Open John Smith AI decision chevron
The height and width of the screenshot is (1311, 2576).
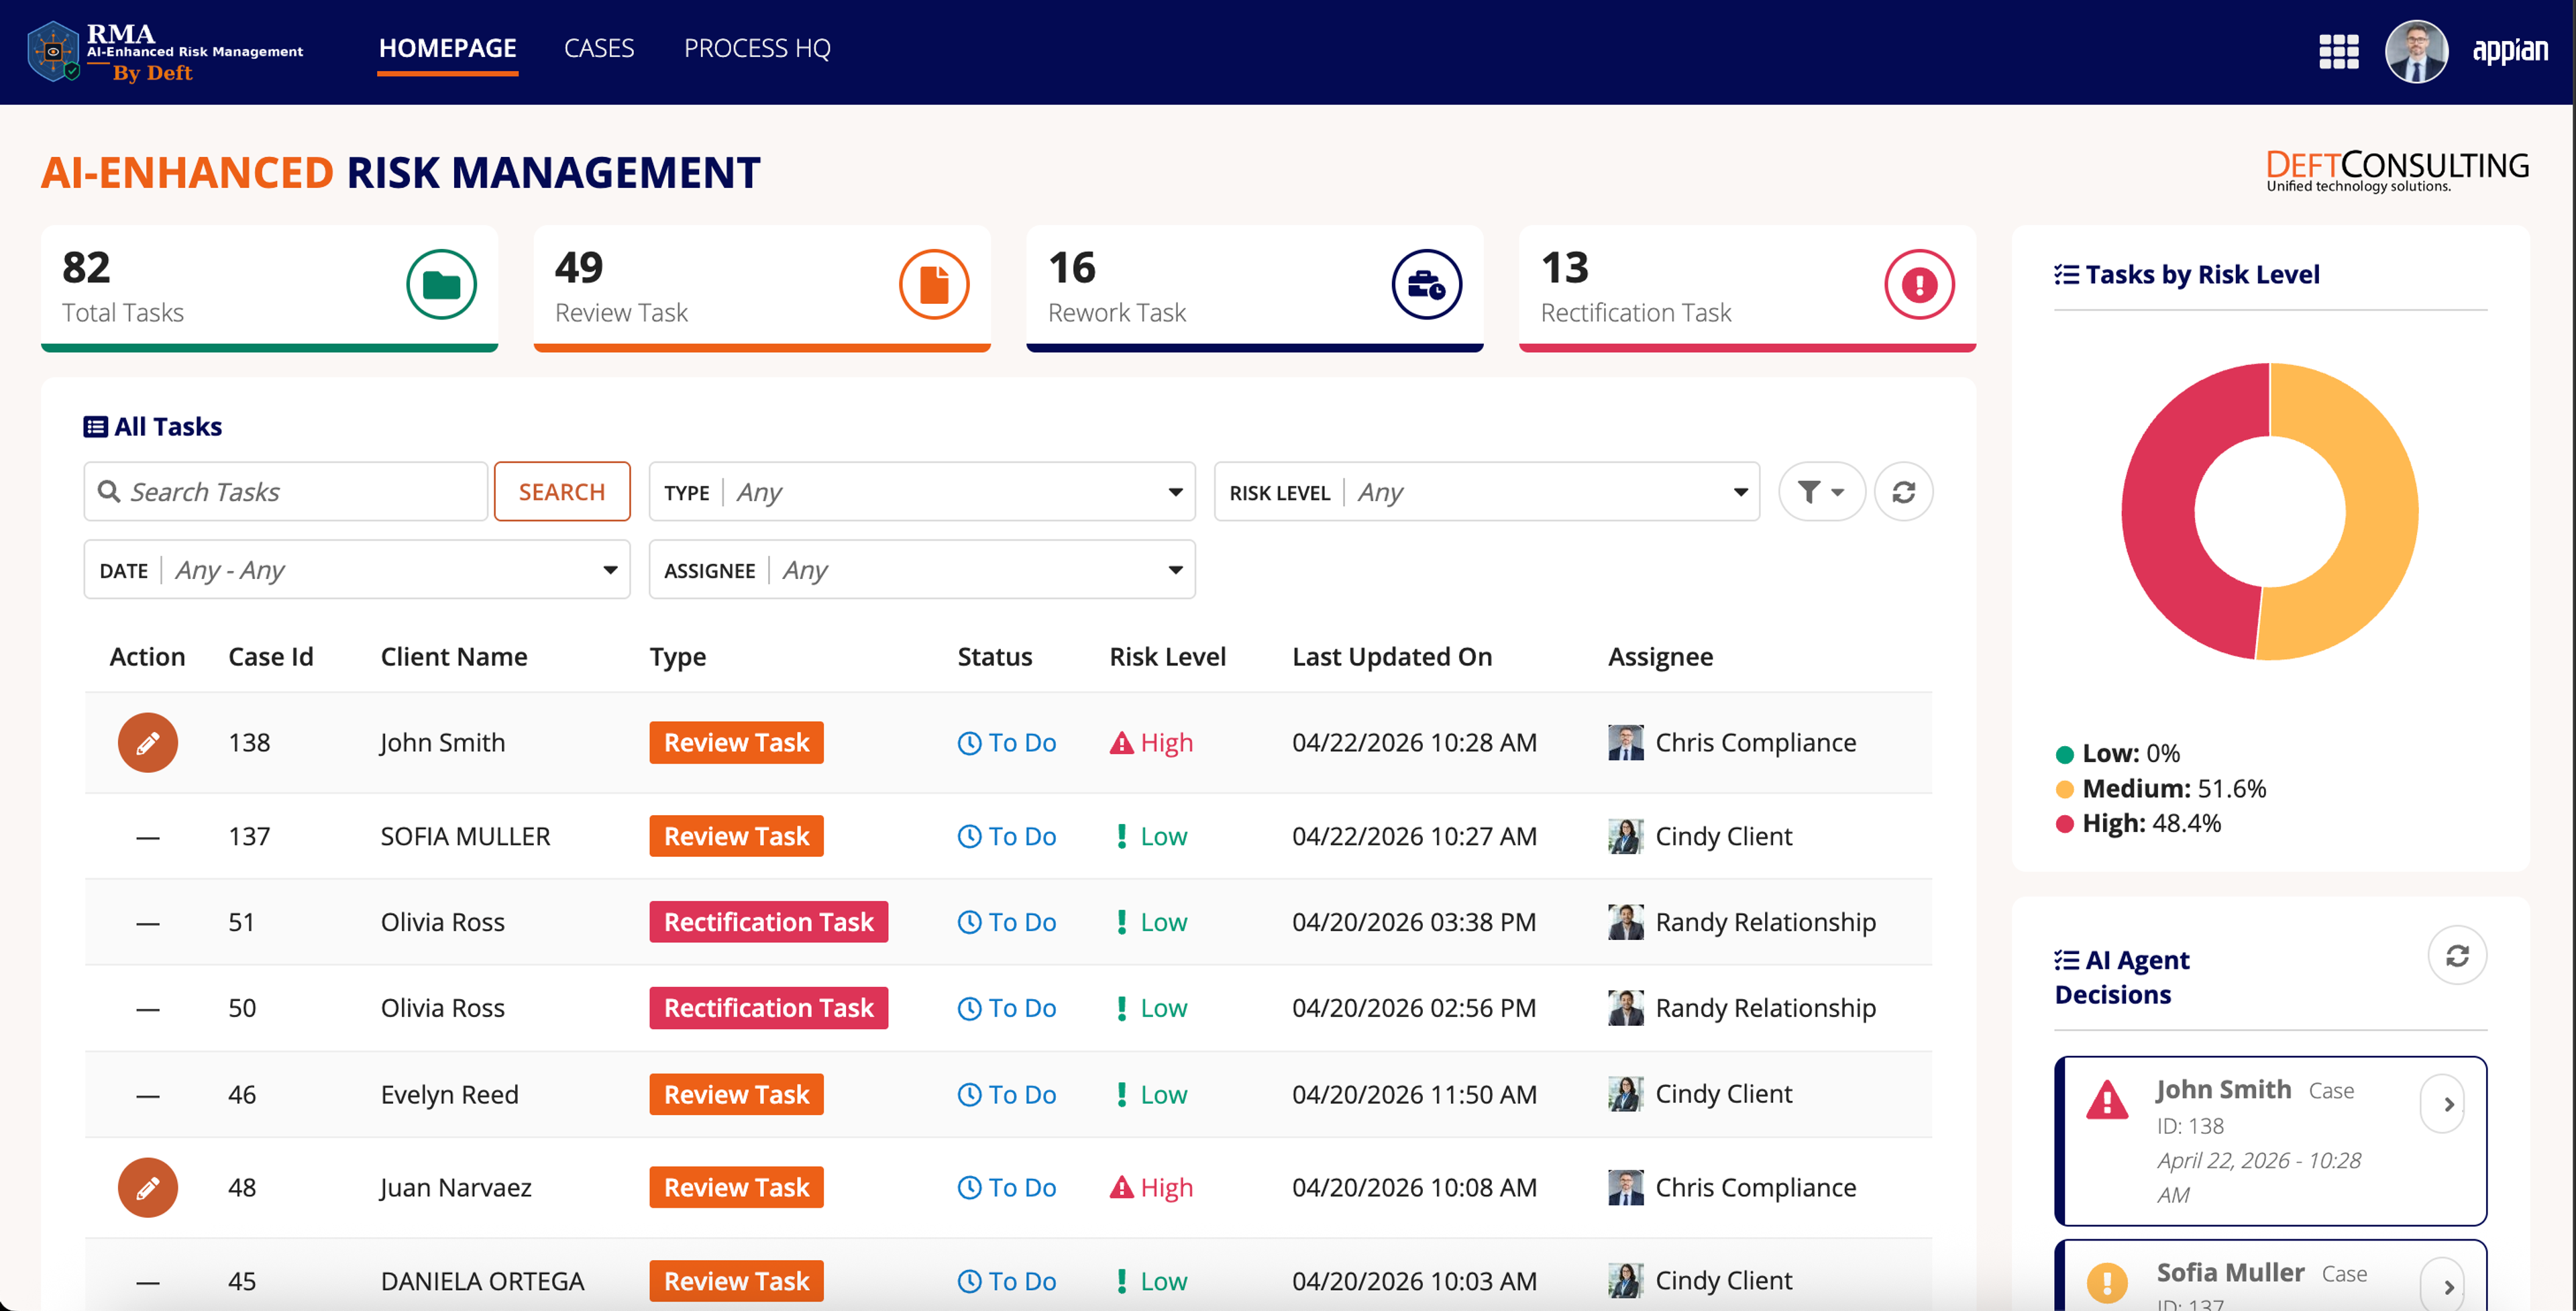[2443, 1104]
